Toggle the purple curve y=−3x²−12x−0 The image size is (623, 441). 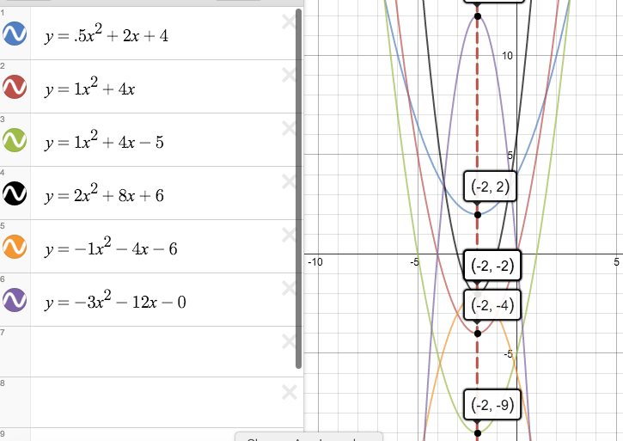click(x=15, y=300)
